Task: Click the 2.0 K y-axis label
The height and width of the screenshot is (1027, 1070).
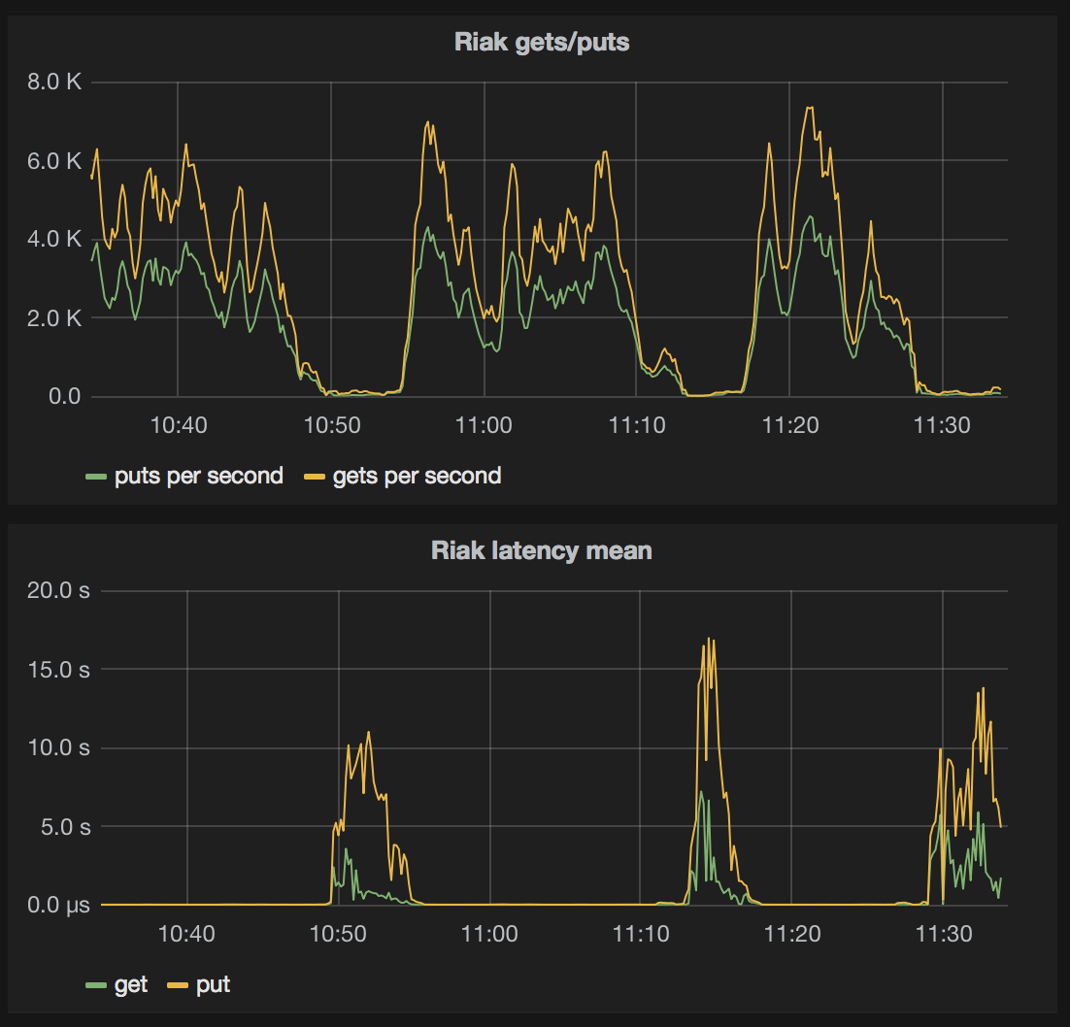Action: pyautogui.click(x=54, y=318)
